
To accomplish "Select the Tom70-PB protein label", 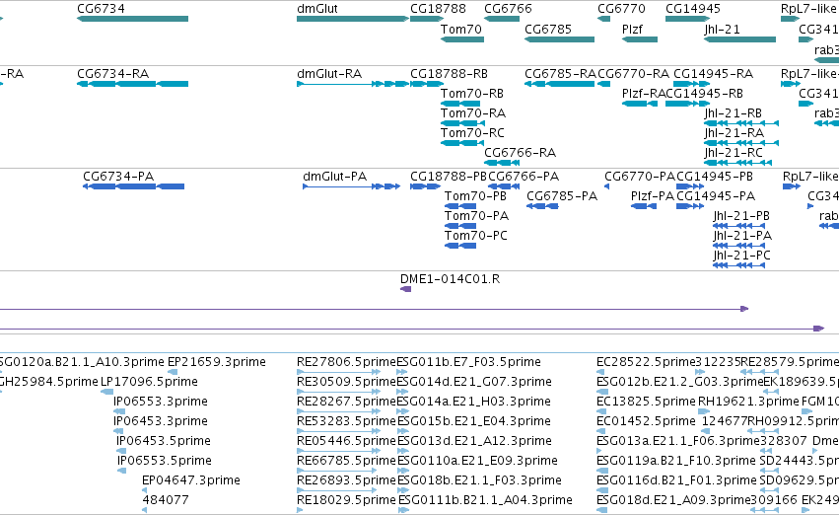I will point(475,196).
